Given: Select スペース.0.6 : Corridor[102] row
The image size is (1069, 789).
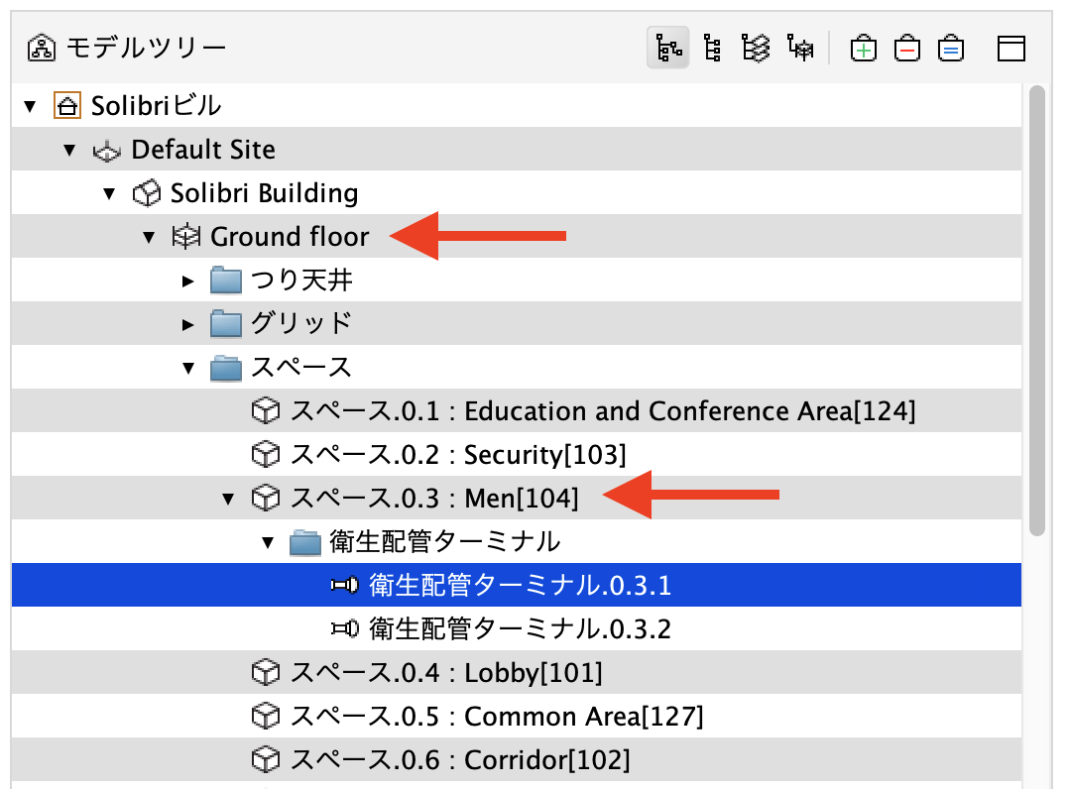Looking at the screenshot, I should point(516,759).
